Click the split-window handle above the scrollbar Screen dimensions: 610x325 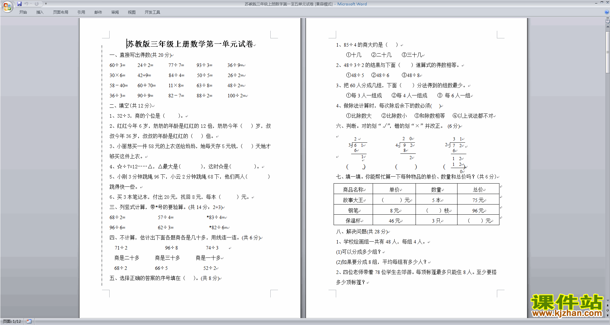point(607,18)
